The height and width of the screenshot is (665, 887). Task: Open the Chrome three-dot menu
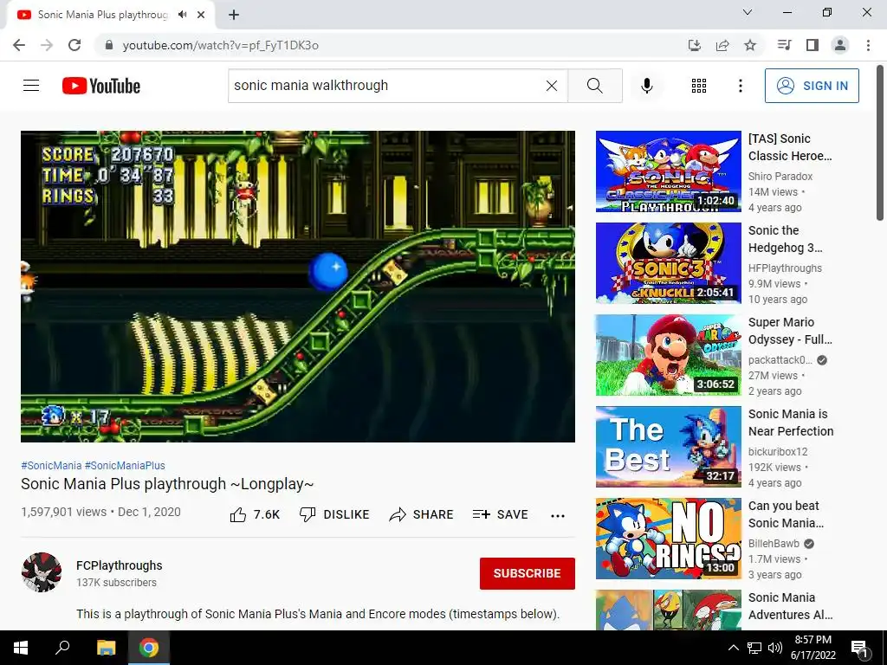point(868,45)
